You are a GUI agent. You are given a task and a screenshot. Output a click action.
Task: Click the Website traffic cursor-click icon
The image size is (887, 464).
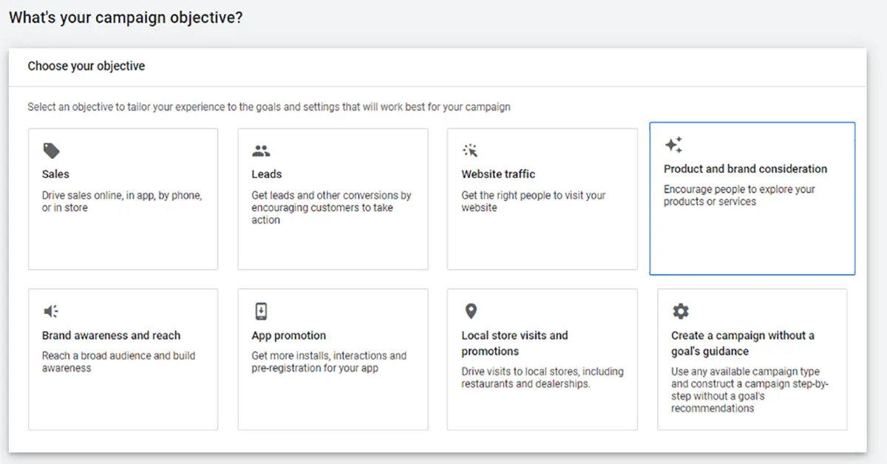point(470,151)
